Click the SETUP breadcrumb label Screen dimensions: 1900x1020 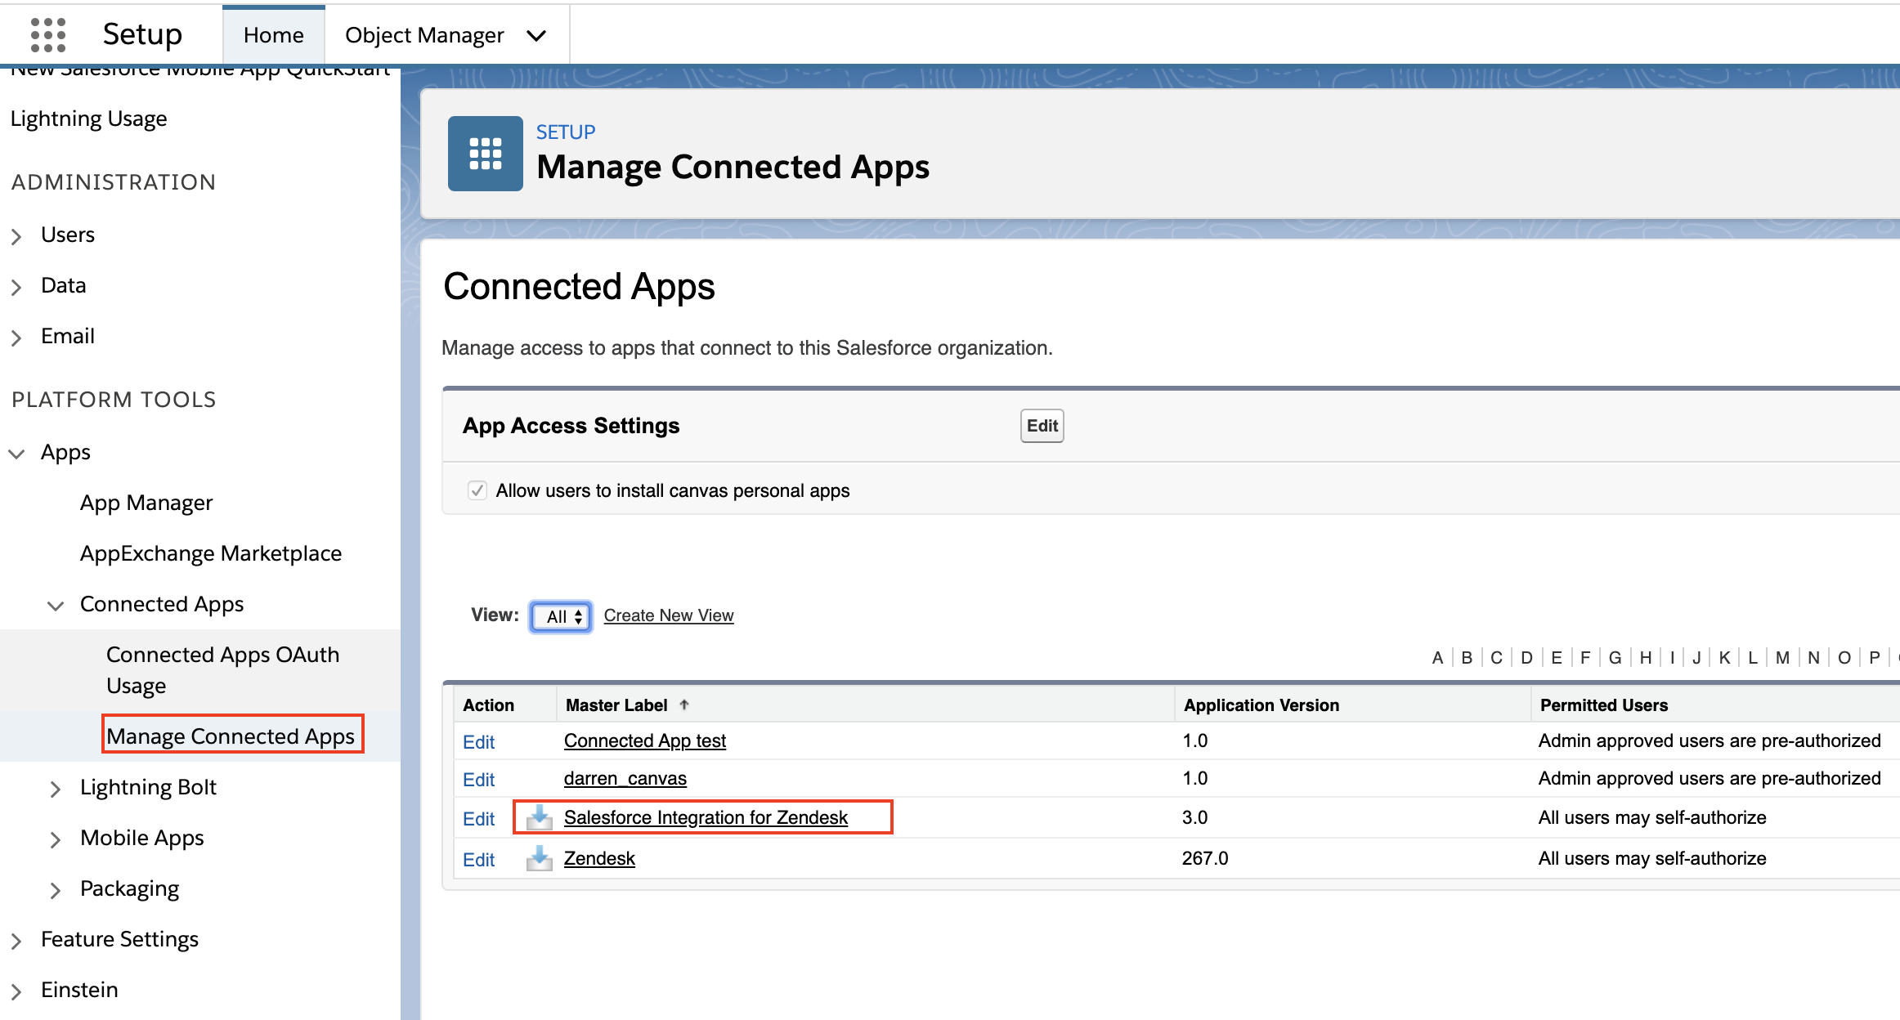pos(566,132)
